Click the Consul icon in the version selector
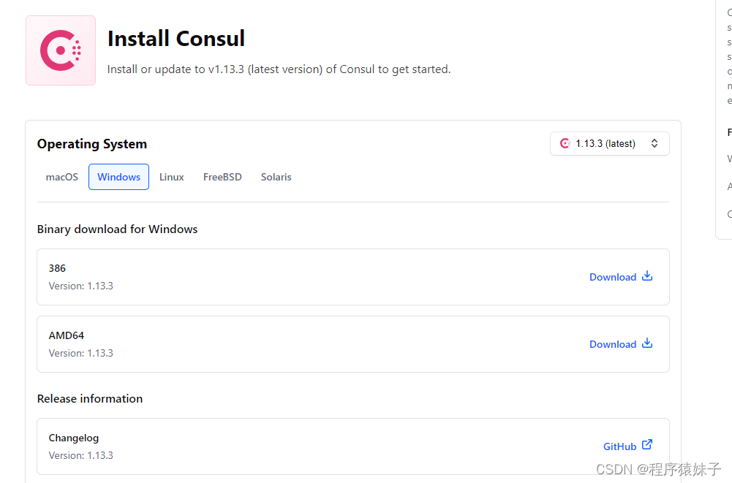The width and height of the screenshot is (732, 483). pyautogui.click(x=565, y=143)
